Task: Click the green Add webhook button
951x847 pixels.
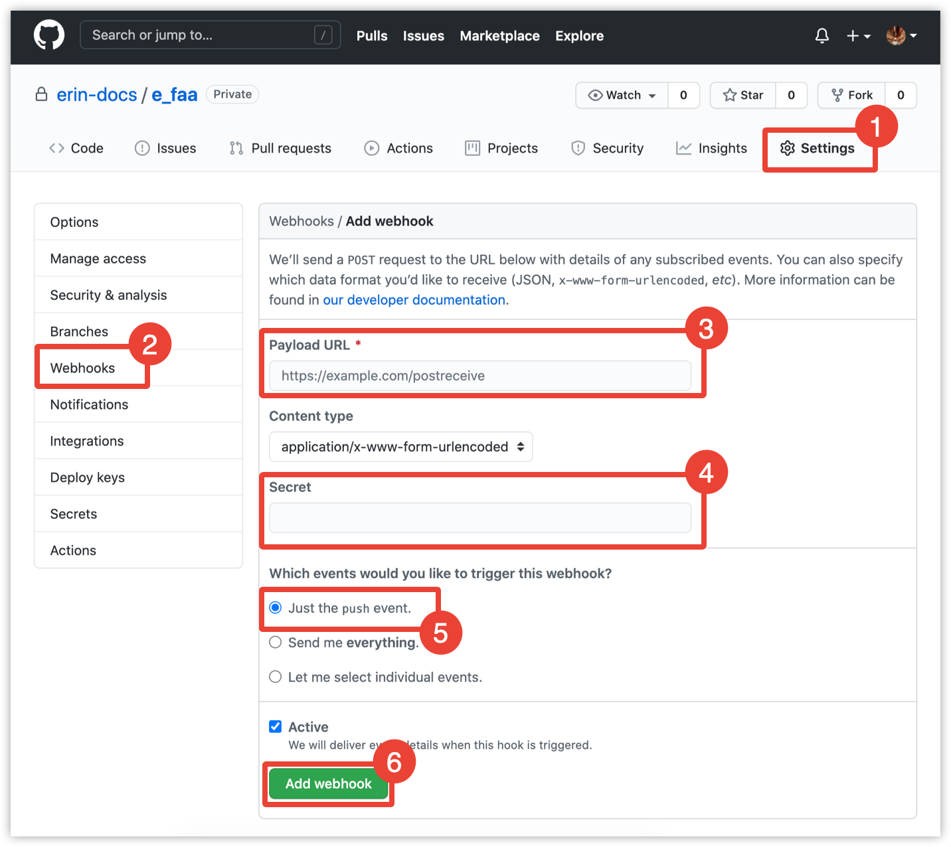Action: coord(328,784)
